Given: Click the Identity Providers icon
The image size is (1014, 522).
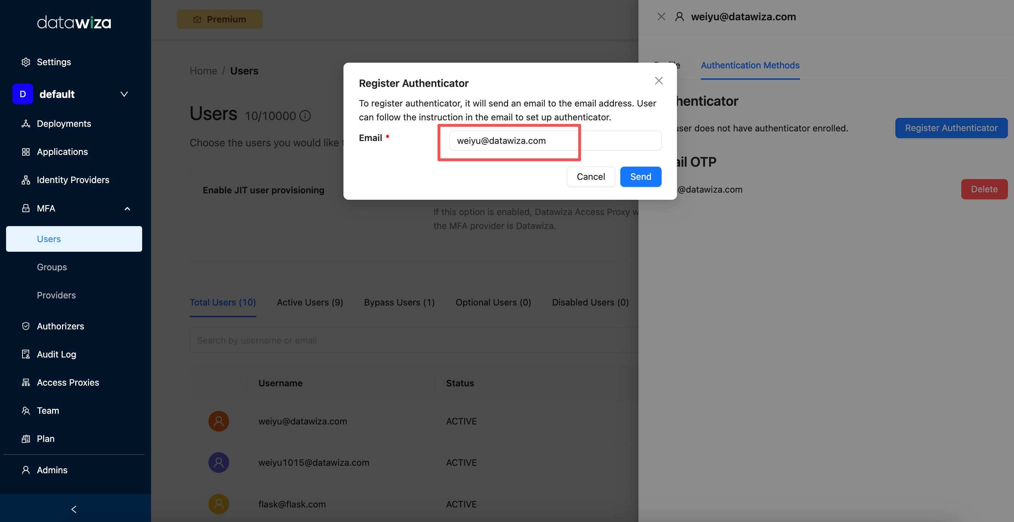Looking at the screenshot, I should coord(26,180).
